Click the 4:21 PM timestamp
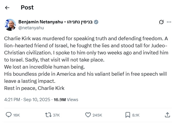Viewport: 176px width, 123px height. pos(12,100)
